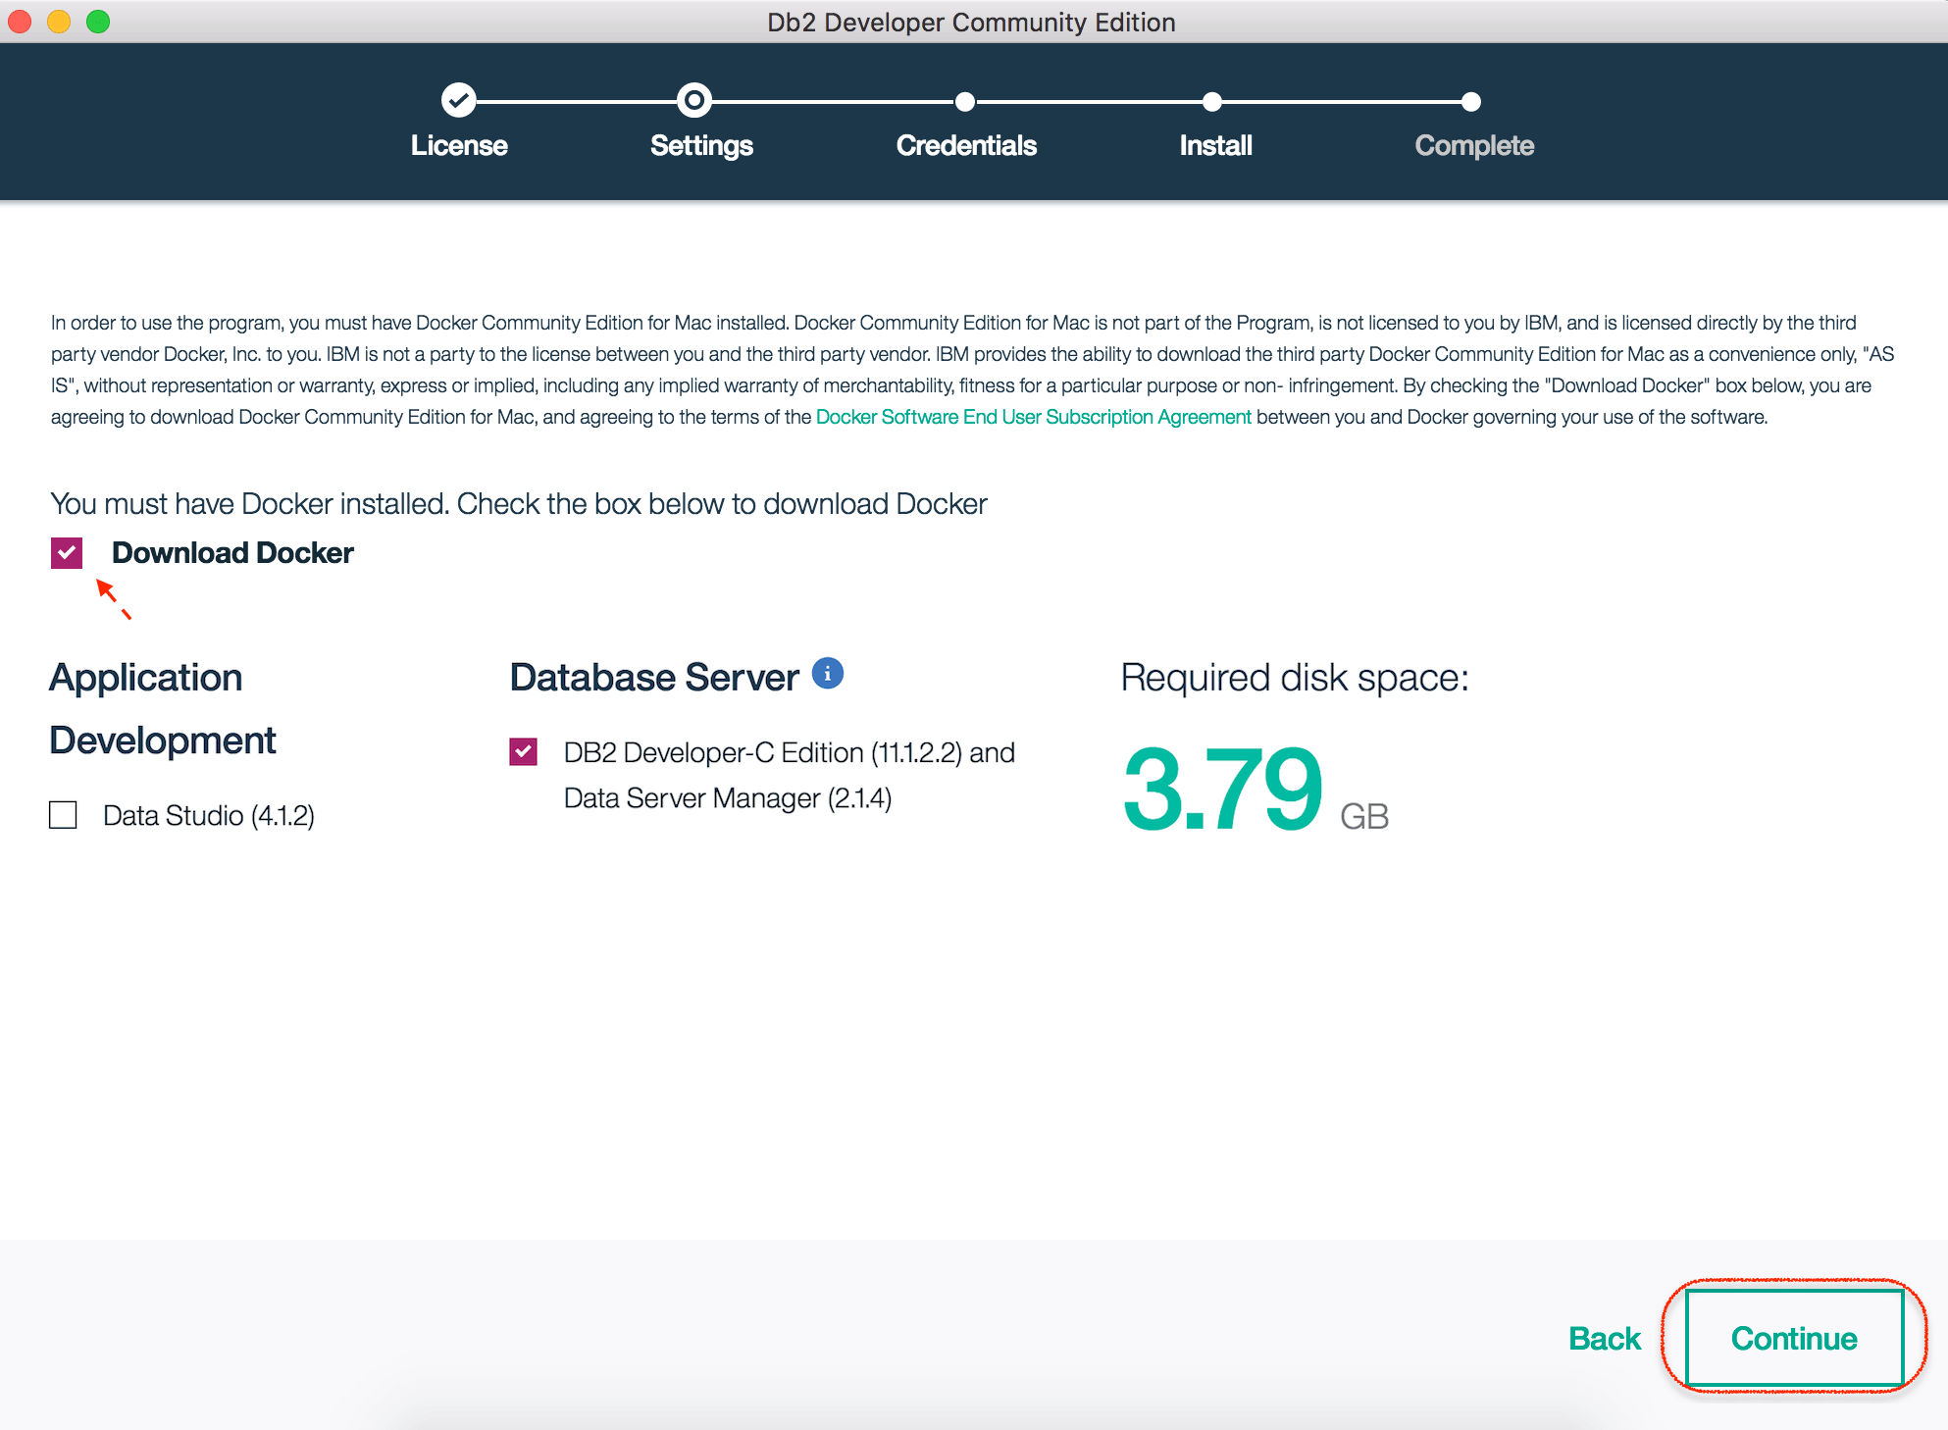Click the Settings step circle indicator
Screen dimensions: 1948x1430
tap(693, 100)
